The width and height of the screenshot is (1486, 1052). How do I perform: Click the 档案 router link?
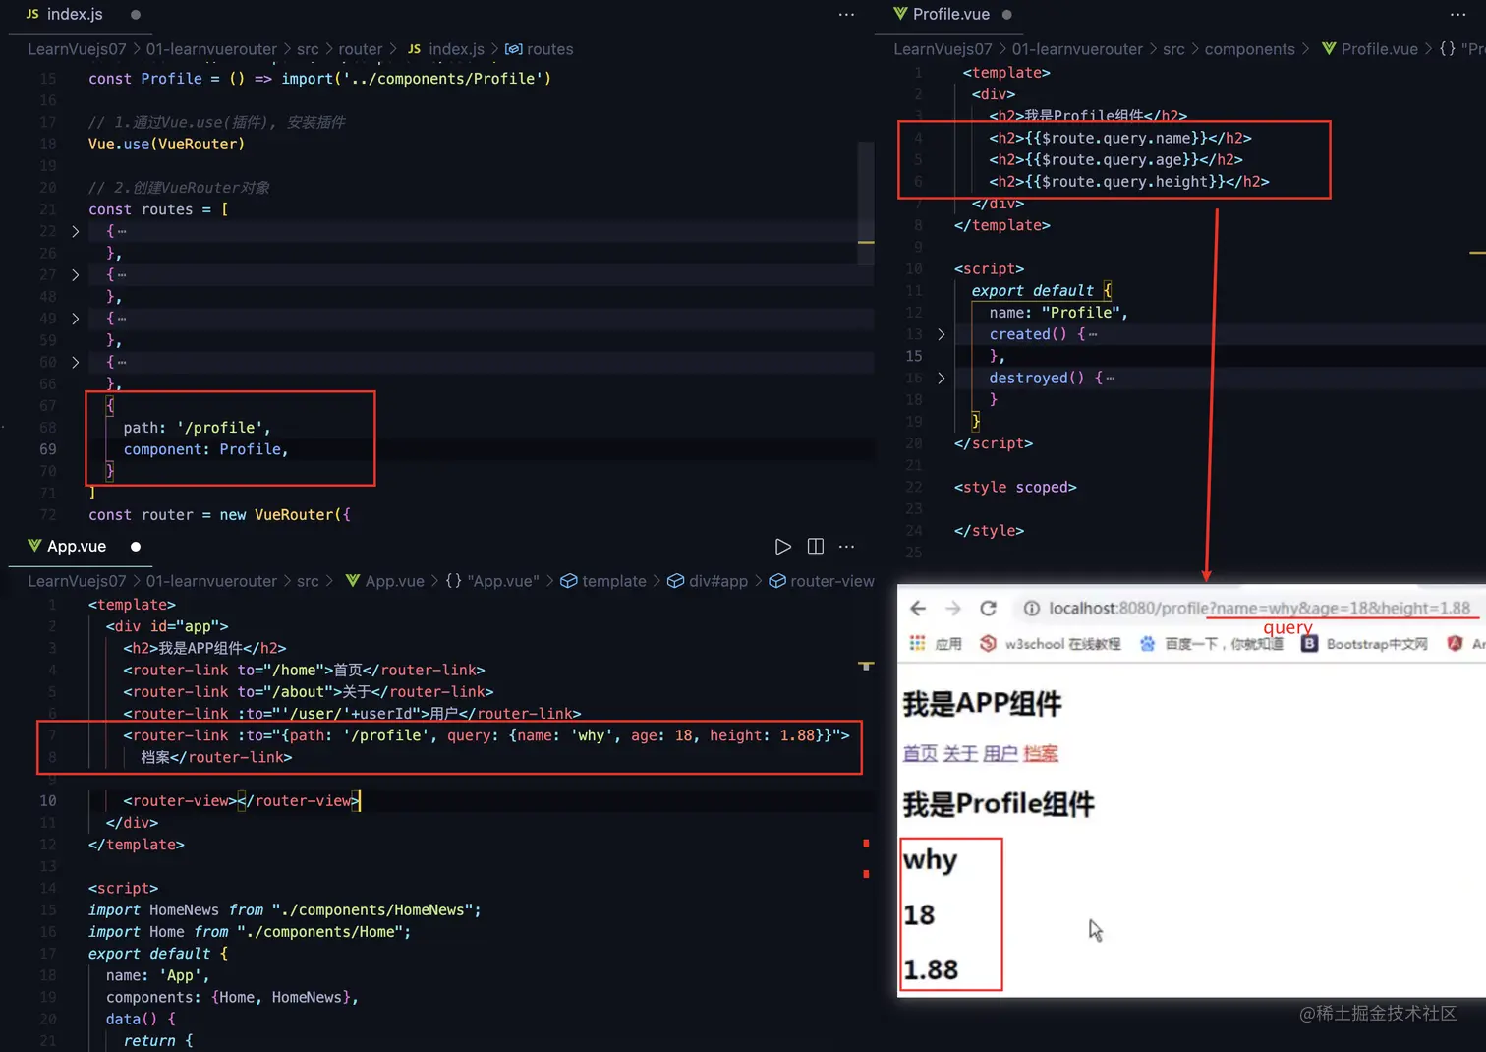point(1041,754)
